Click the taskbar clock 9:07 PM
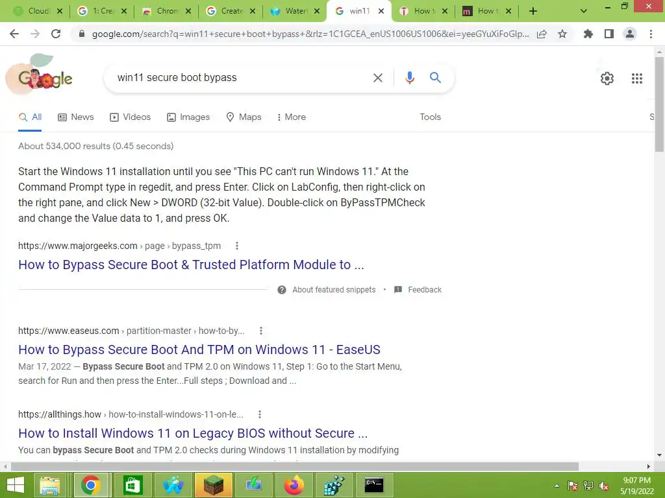The width and height of the screenshot is (665, 498). point(636,486)
